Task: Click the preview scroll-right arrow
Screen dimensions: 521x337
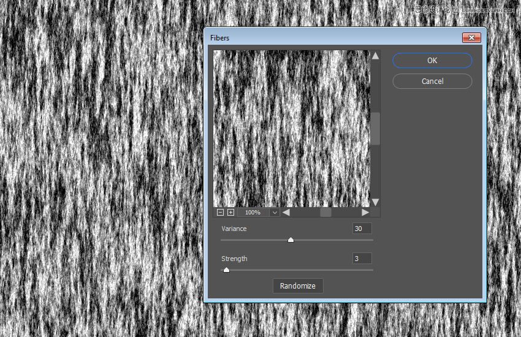Action: 365,212
